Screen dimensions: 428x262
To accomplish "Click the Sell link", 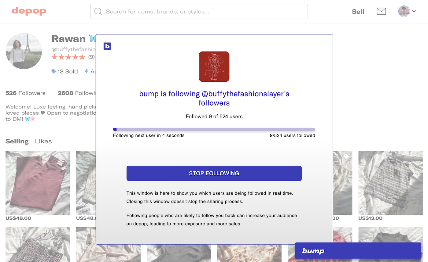I will click(358, 12).
